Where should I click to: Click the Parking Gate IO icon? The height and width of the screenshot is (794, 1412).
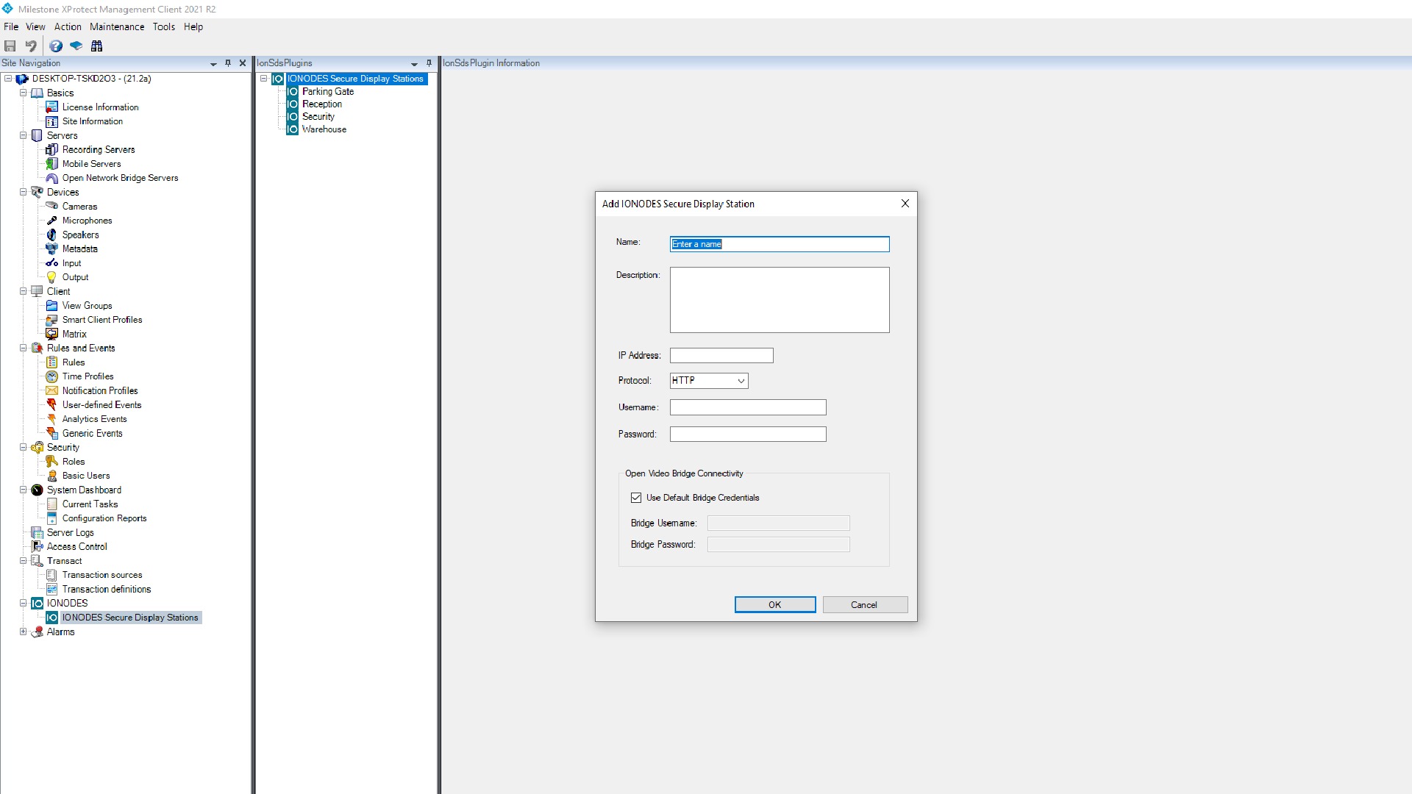click(293, 92)
